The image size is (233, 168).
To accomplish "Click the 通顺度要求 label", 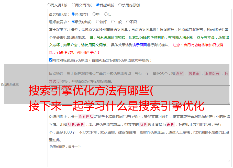I will pos(59,22).
